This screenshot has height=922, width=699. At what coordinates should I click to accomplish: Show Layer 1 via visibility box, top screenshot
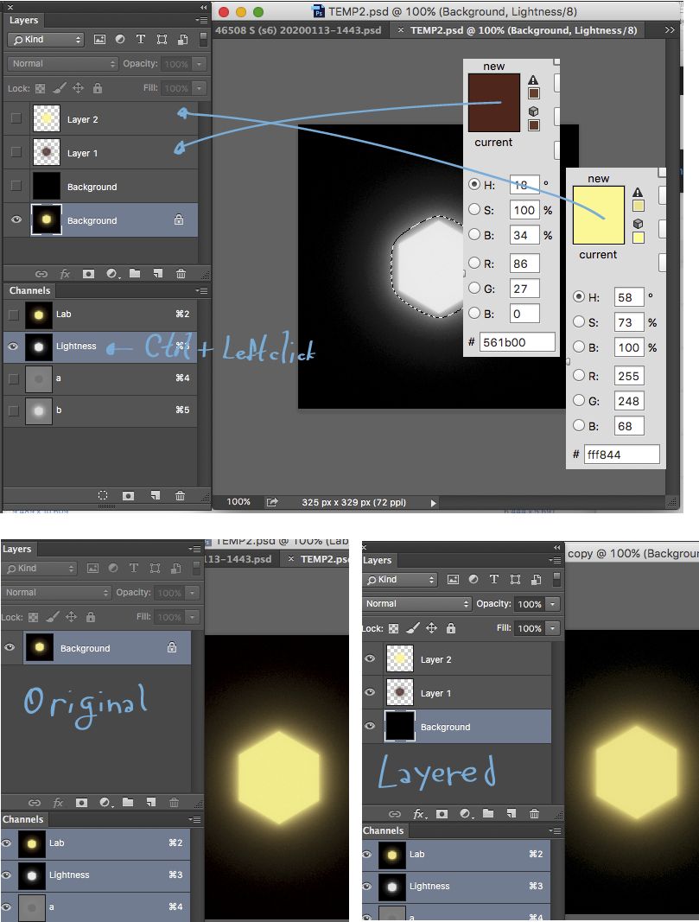pyautogui.click(x=16, y=152)
